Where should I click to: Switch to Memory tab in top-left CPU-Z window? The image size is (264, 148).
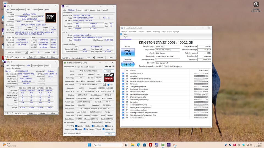pos(22,10)
